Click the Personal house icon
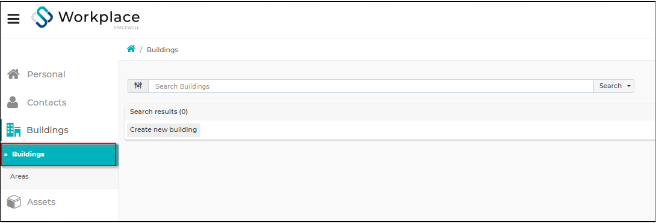Image resolution: width=656 pixels, height=223 pixels. click(x=13, y=74)
